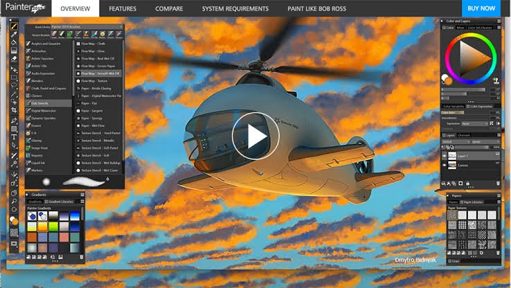Select the Layer Adjuster tool
The height and width of the screenshot is (288, 511).
[14, 69]
